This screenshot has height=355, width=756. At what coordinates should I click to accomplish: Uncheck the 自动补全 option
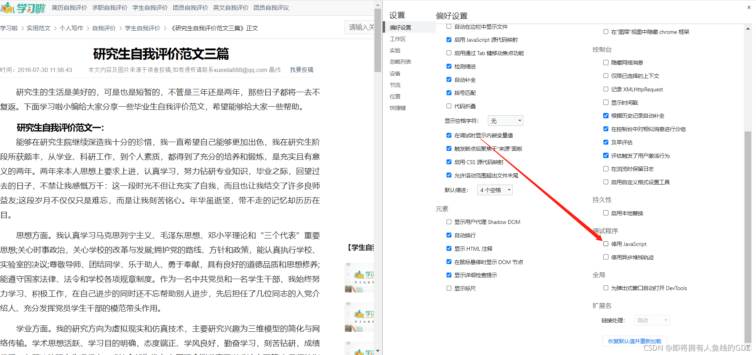(x=449, y=80)
